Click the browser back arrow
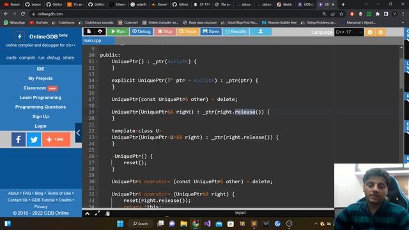 (6, 14)
